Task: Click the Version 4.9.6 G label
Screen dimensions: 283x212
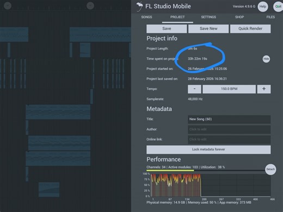Action: click(x=244, y=7)
